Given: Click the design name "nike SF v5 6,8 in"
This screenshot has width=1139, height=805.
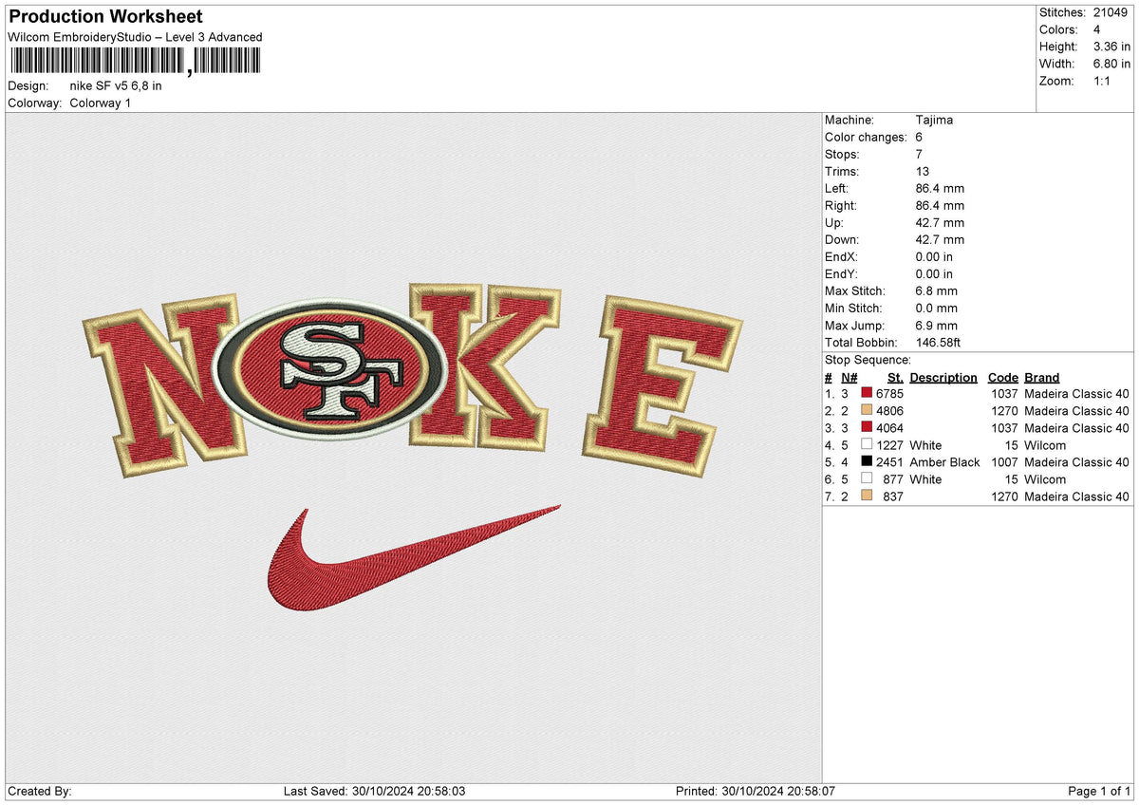Looking at the screenshot, I should pyautogui.click(x=116, y=85).
